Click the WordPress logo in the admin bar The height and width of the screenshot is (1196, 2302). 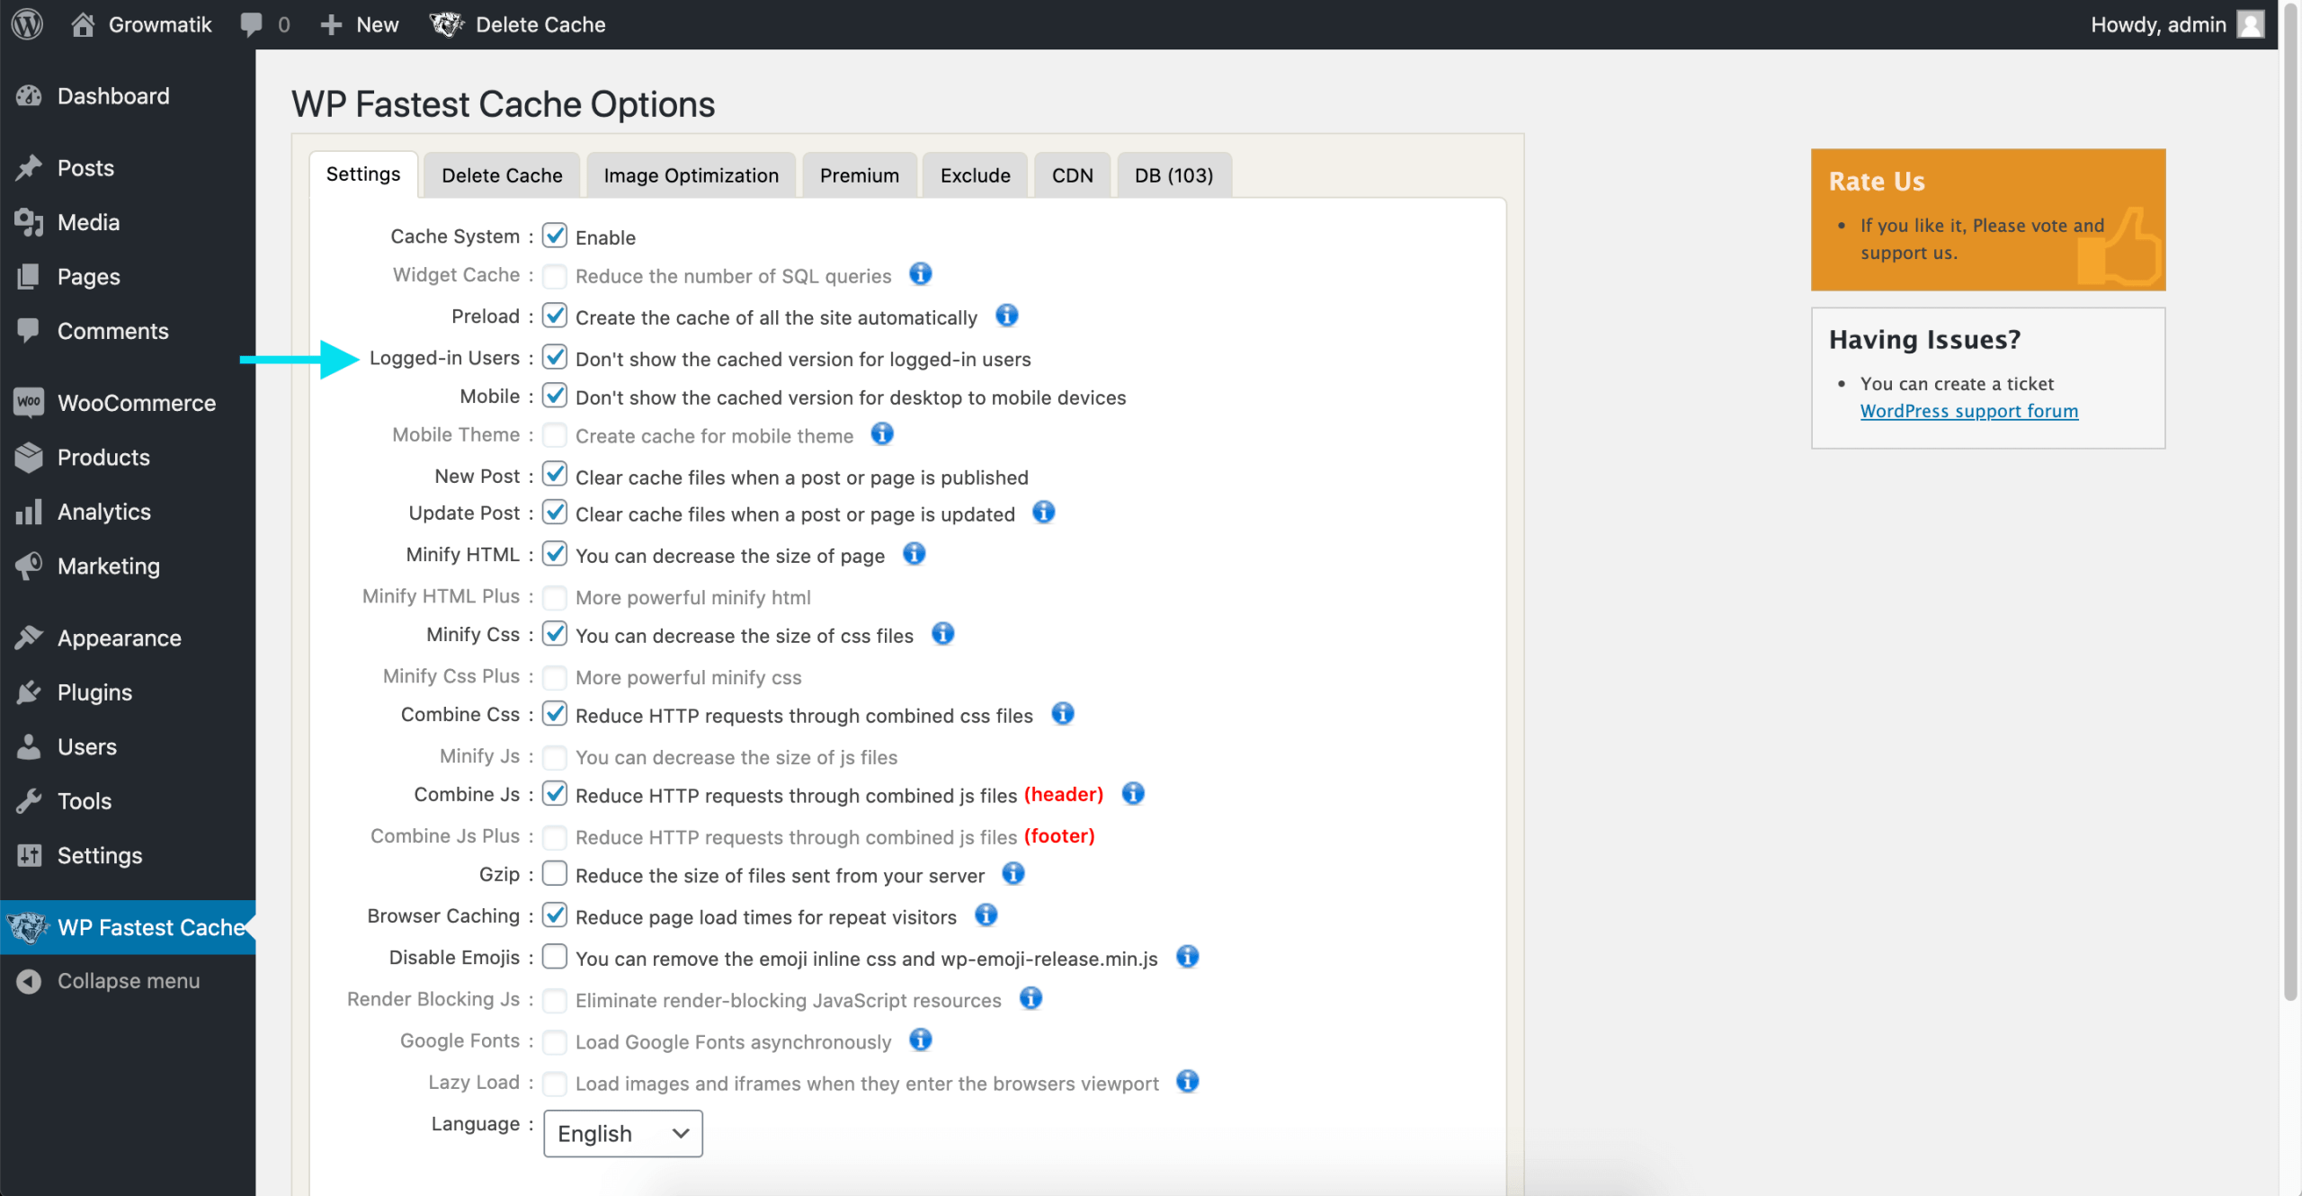click(26, 24)
